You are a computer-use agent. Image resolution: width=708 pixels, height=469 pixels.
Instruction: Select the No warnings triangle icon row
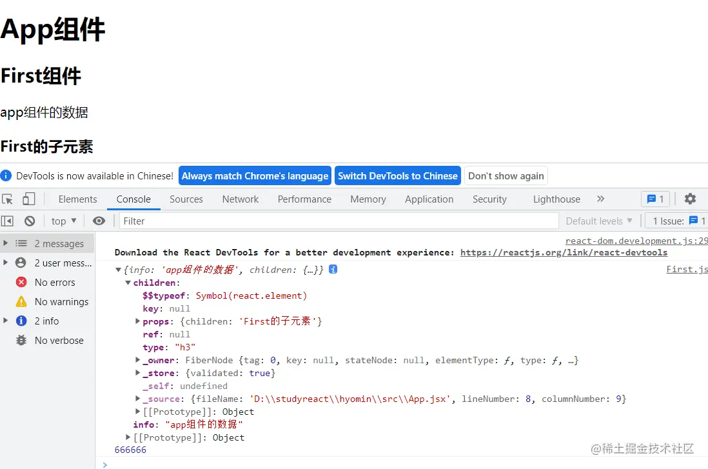pos(47,302)
